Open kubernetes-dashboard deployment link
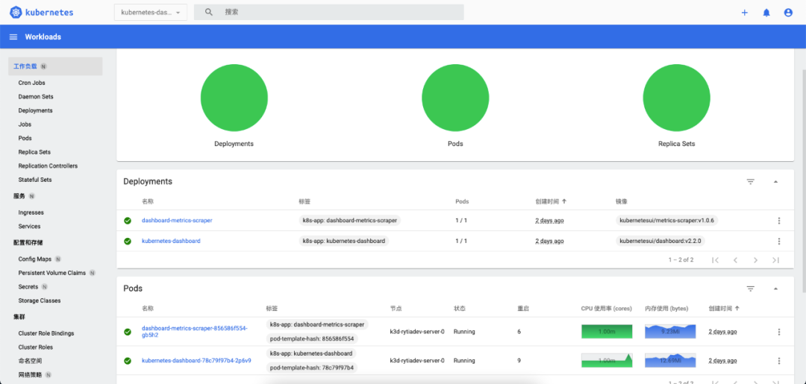 click(x=171, y=241)
